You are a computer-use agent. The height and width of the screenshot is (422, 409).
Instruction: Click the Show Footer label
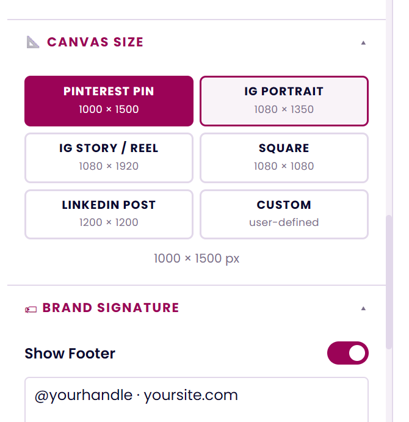(70, 353)
